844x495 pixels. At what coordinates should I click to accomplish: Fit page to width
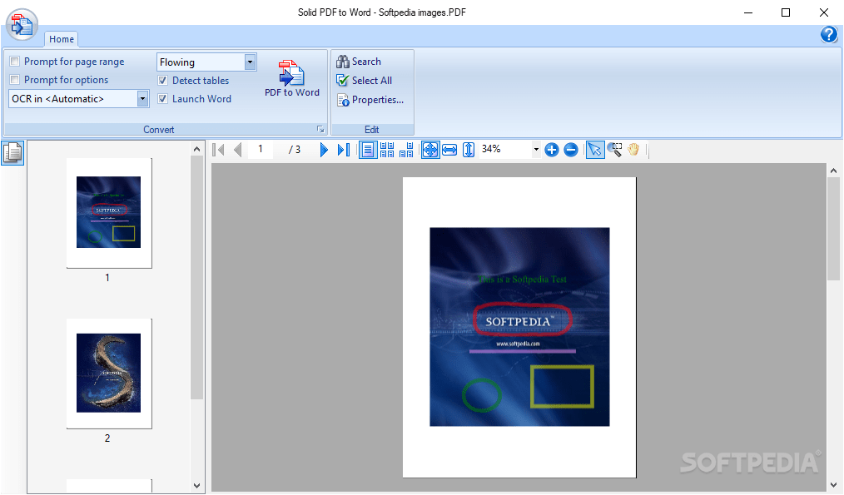click(449, 150)
